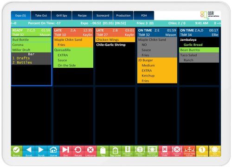Image resolution: width=232 pixels, height=167 pixels.
Task: Click the Percent On Time: -17 status
Action: (x=44, y=23)
